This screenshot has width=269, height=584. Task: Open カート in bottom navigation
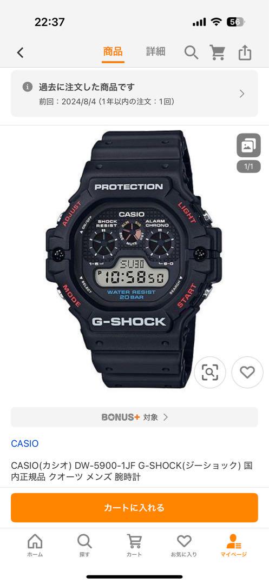[134, 545]
